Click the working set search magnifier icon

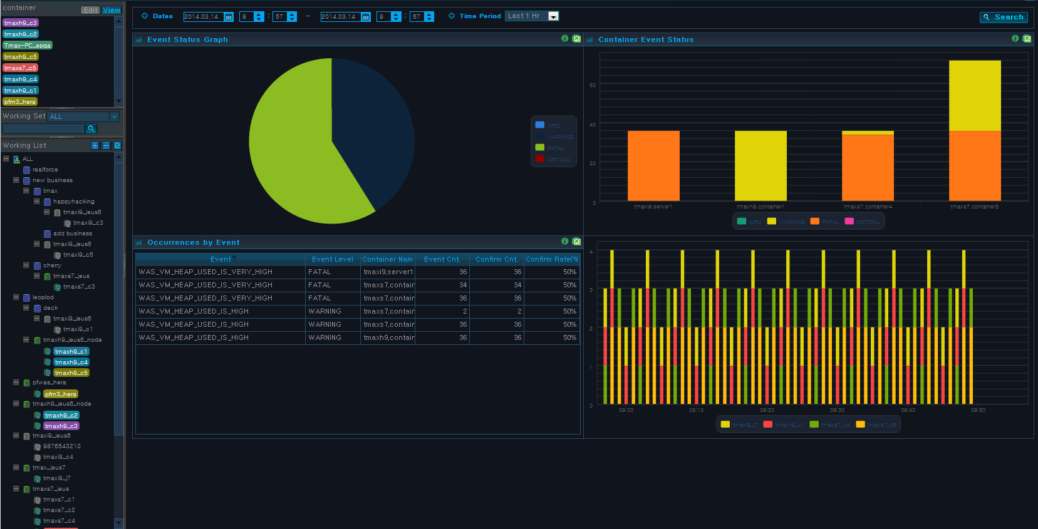click(91, 128)
